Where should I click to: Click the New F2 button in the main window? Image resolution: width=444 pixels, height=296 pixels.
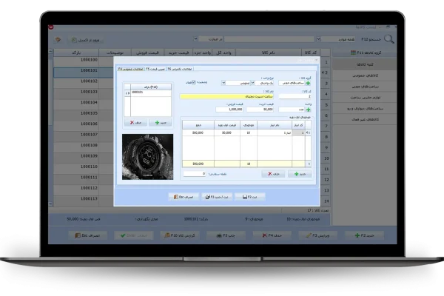pos(364,235)
